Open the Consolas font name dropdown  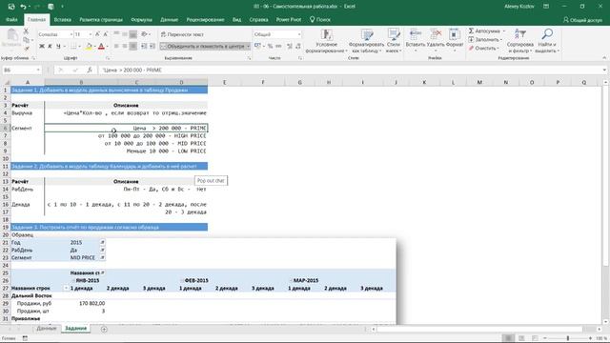pos(71,34)
